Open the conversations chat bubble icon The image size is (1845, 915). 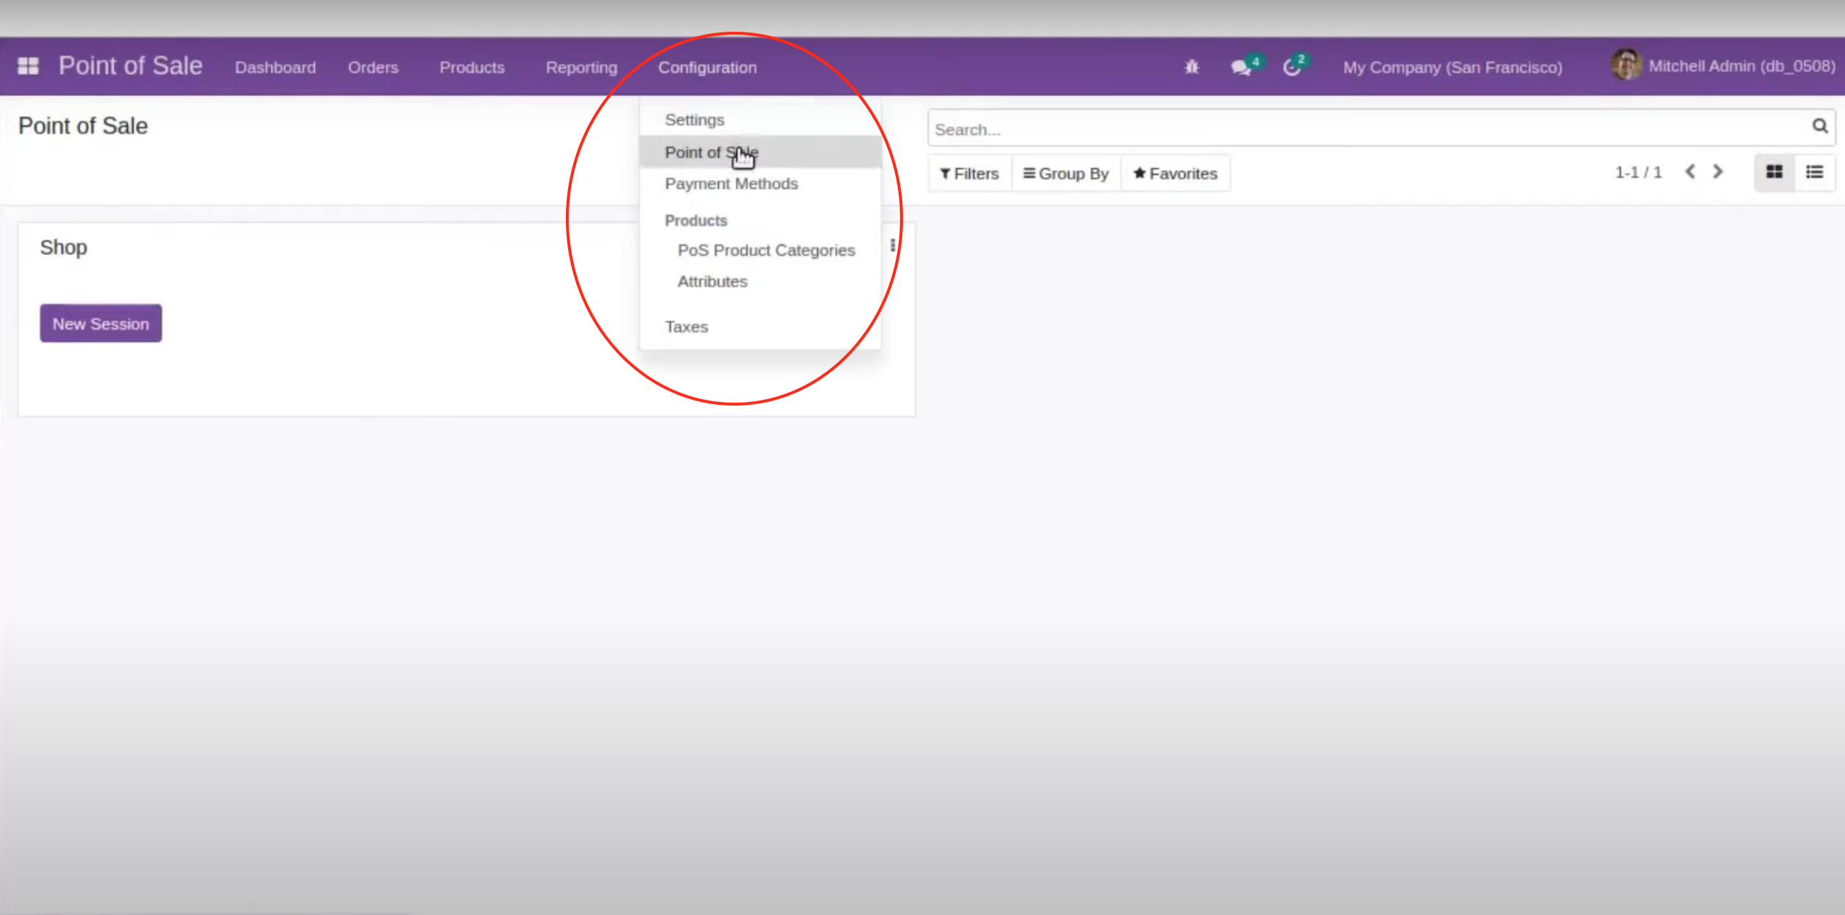point(1242,67)
